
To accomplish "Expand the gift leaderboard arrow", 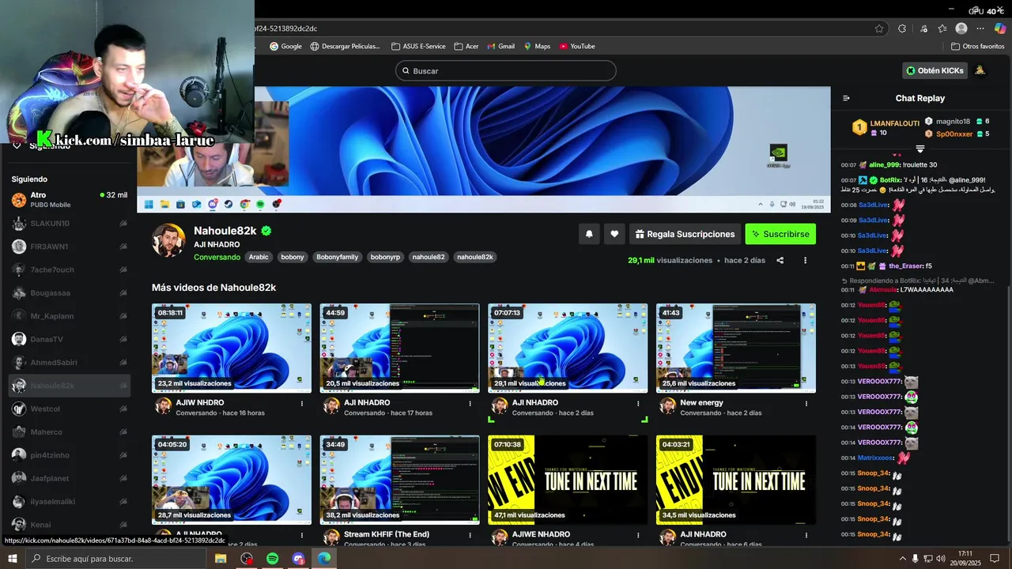I will (x=920, y=149).
